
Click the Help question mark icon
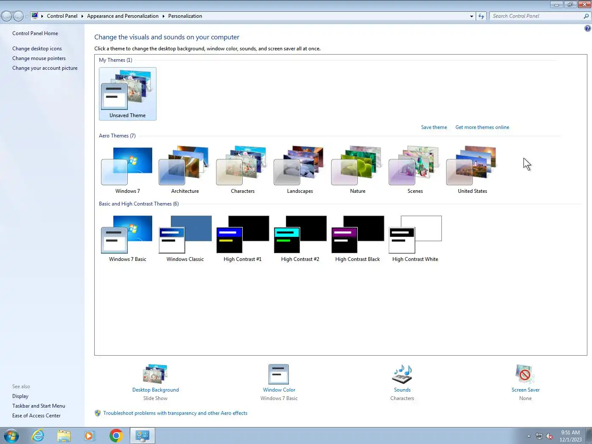(587, 28)
